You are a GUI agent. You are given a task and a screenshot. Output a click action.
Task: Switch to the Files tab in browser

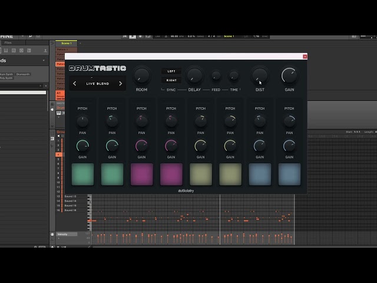[8, 43]
